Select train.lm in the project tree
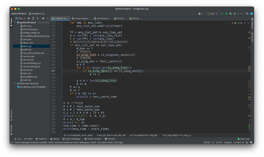The image size is (264, 157). [27, 80]
